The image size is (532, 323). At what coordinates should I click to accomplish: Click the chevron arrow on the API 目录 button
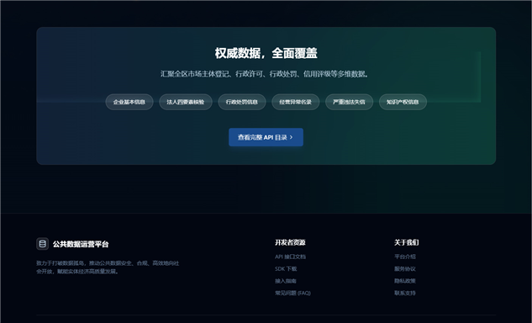tap(291, 137)
